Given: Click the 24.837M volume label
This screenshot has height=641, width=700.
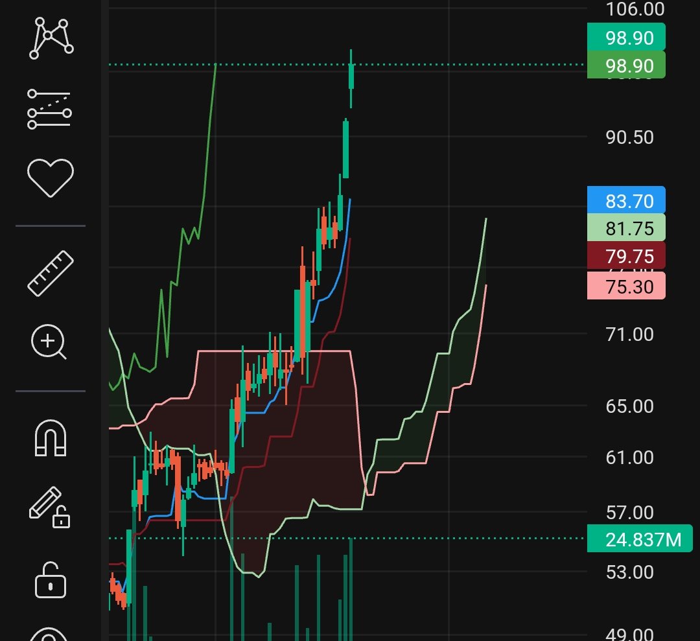Looking at the screenshot, I should (x=640, y=539).
